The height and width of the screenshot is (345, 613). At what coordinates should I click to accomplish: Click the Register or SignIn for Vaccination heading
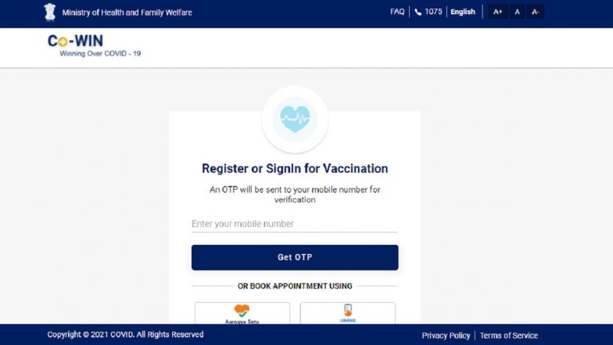click(x=295, y=168)
